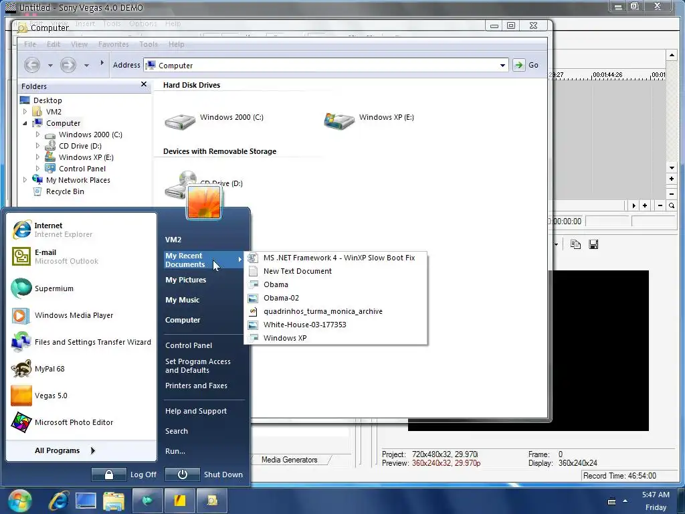Viewport: 685px width, 514px height.
Task: Click zoom magnifier icon in Vegas timeline
Action: pyautogui.click(x=672, y=205)
